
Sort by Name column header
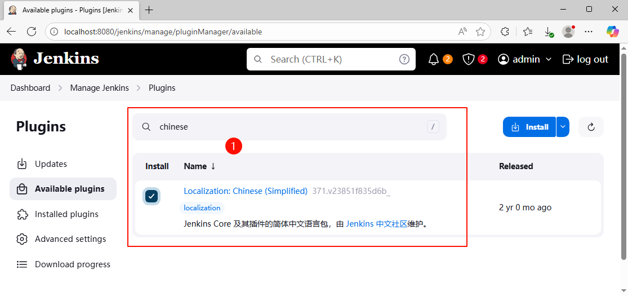click(x=199, y=166)
